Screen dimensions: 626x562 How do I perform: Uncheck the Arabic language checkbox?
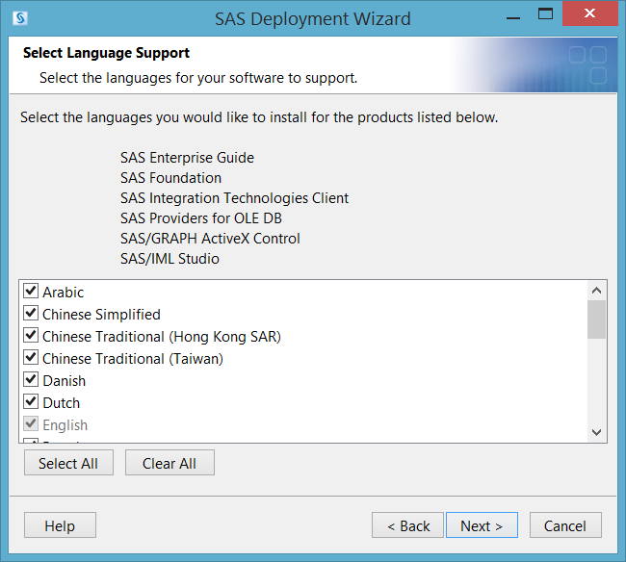coord(31,291)
